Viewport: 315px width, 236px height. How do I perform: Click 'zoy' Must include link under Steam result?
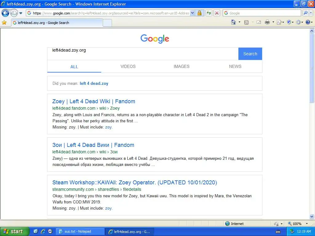(109, 208)
